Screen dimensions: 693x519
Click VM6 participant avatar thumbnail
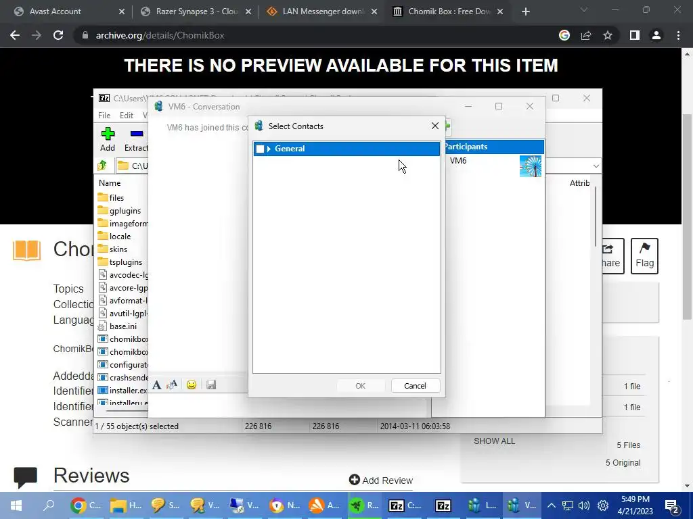point(531,166)
